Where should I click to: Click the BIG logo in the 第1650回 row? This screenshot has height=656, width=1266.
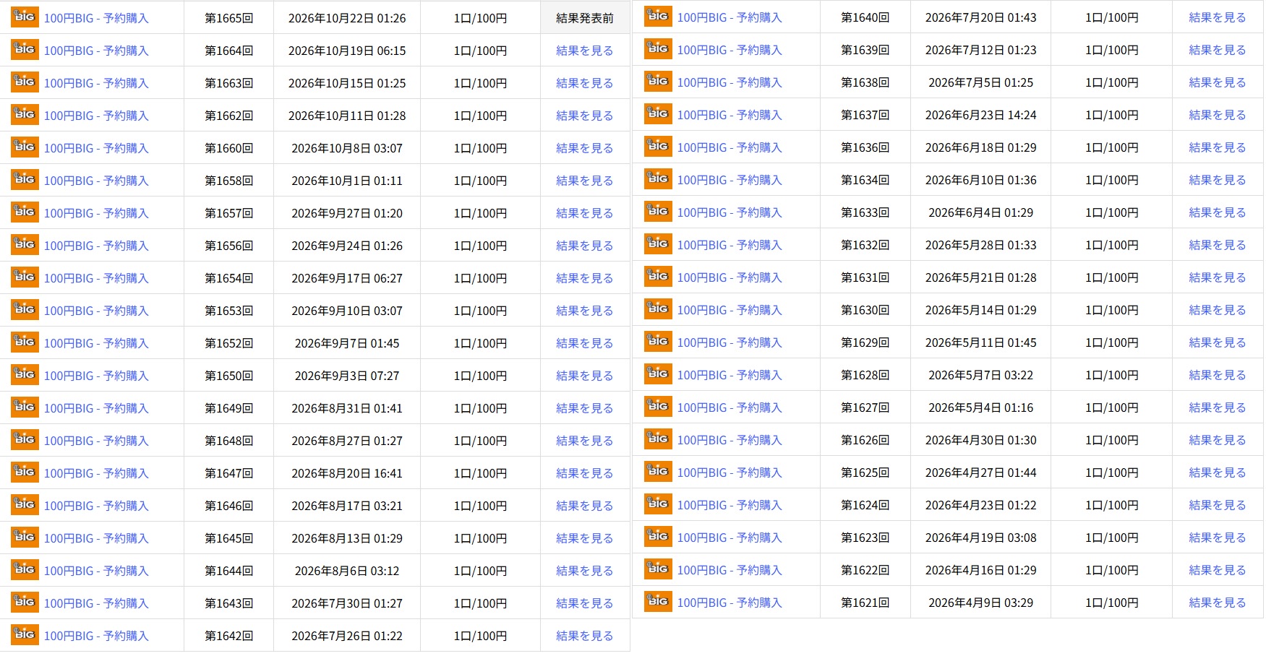[x=25, y=375]
